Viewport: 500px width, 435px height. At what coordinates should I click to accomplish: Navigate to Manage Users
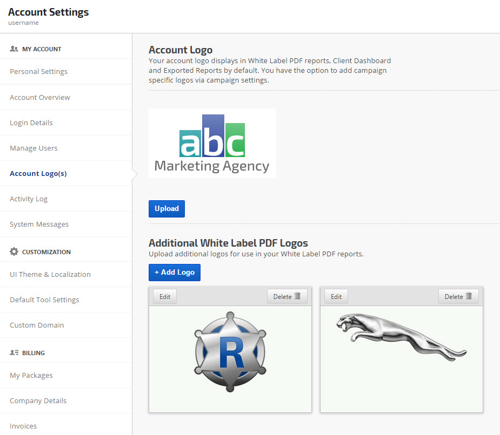click(34, 148)
